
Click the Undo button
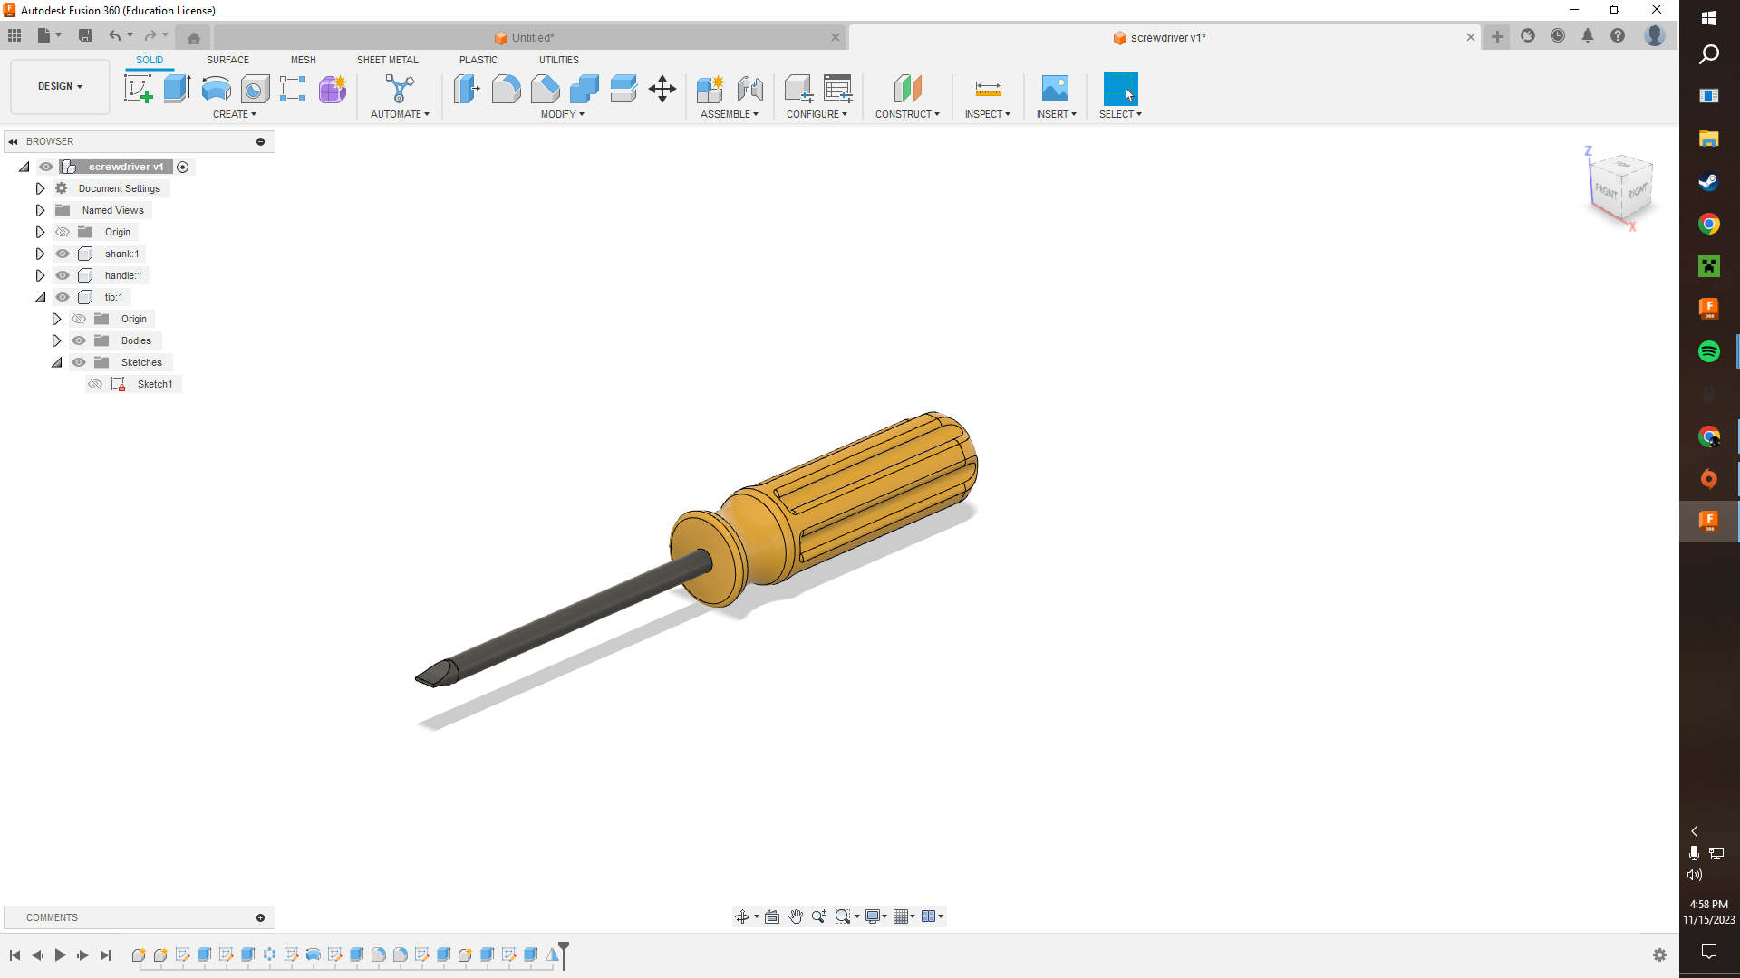(x=115, y=35)
